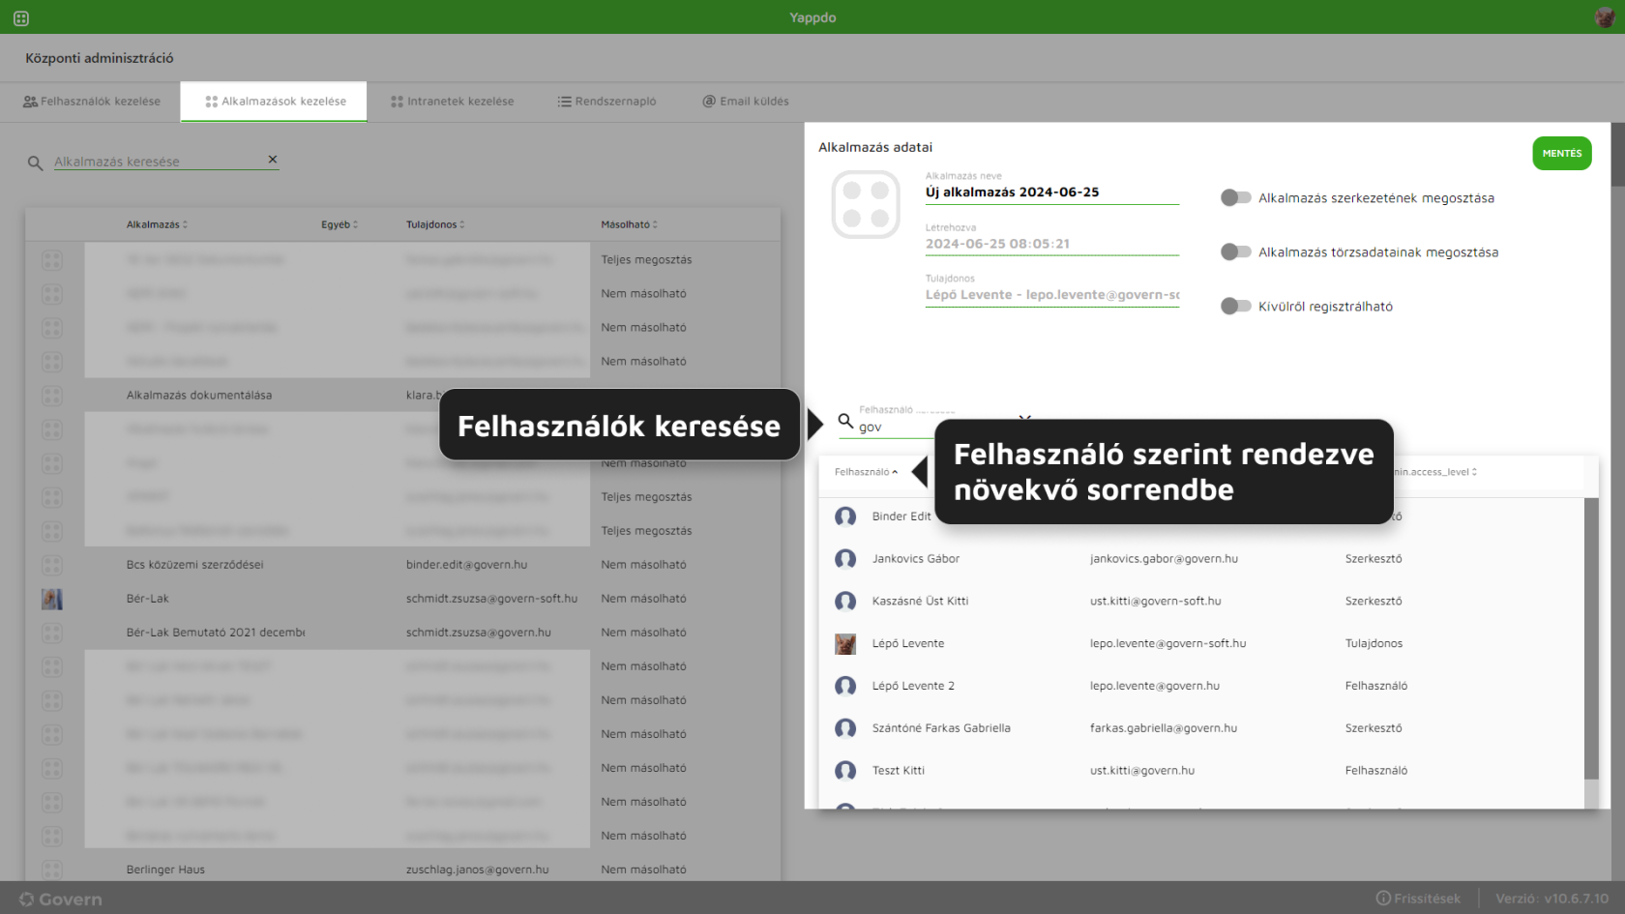Click the Felhasználók kezelése people icon
The image size is (1625, 914).
pyautogui.click(x=32, y=100)
